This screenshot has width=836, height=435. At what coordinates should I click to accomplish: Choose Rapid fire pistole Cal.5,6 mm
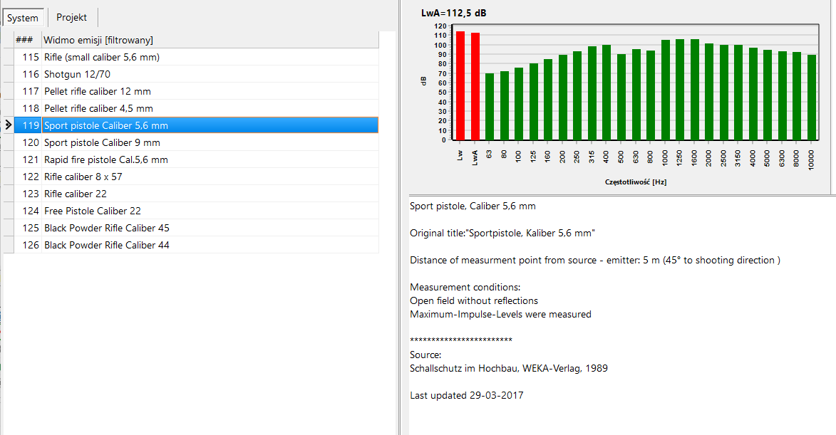click(196, 159)
